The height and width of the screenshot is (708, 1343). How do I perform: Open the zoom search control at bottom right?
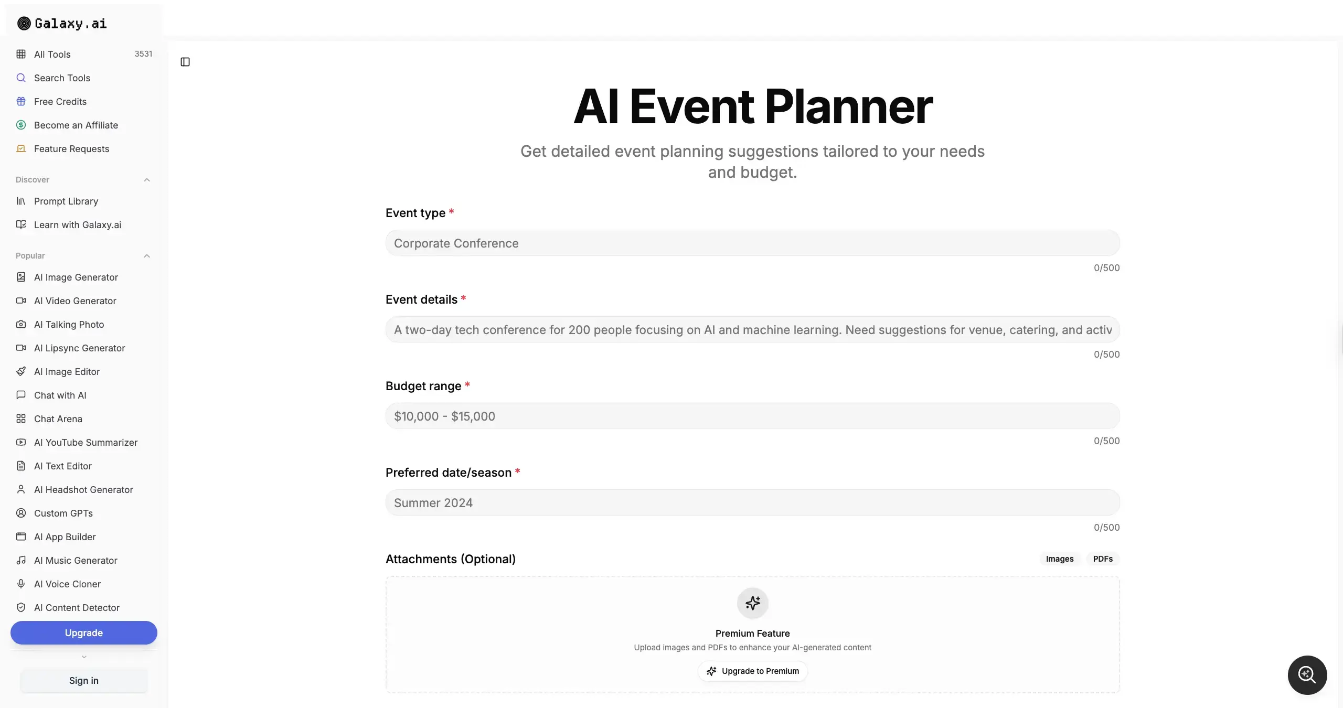click(x=1307, y=675)
